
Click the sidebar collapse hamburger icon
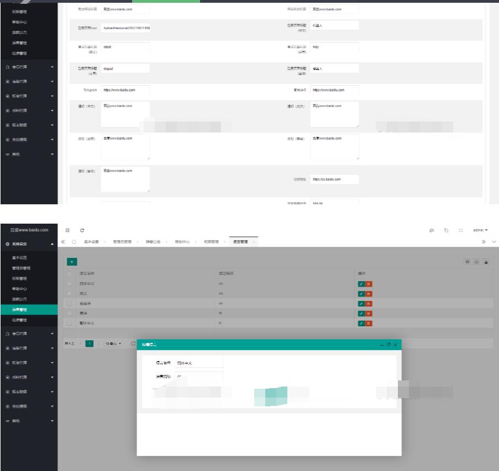(x=67, y=230)
